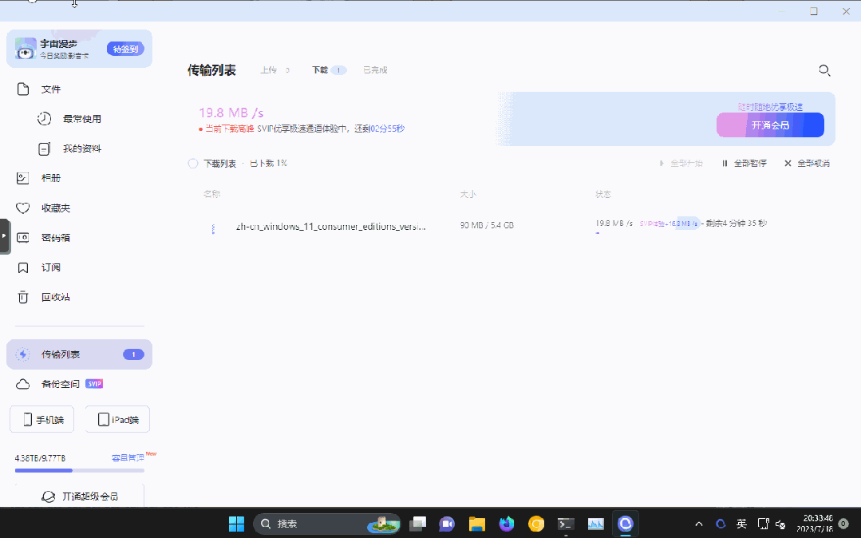Open the terminal icon in taskbar
The width and height of the screenshot is (861, 538).
tap(566, 524)
